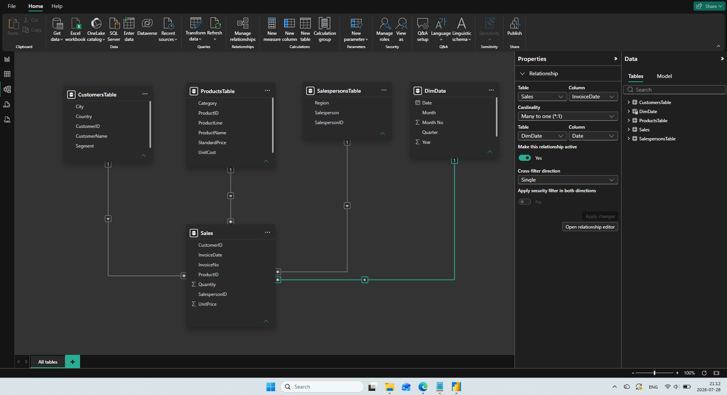727x395 pixels.
Task: Open Q&A setup
Action: click(x=423, y=30)
